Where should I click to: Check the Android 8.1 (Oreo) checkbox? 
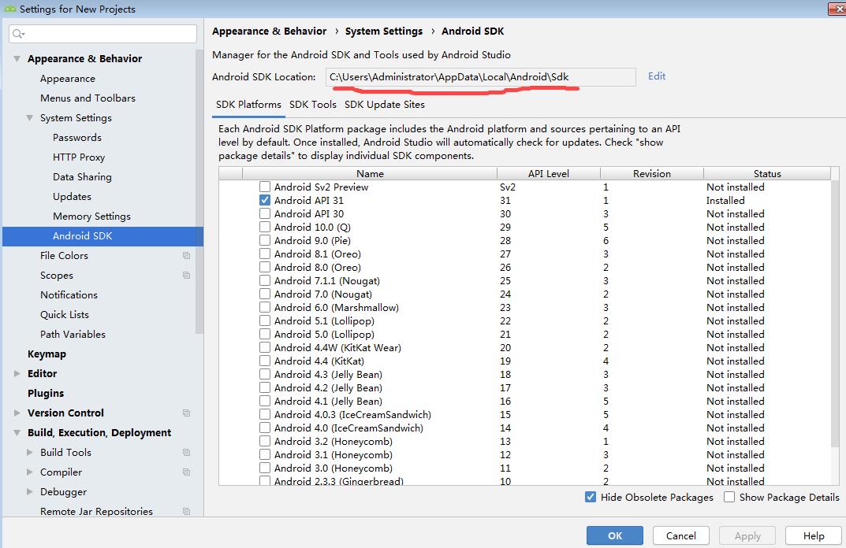pyautogui.click(x=264, y=254)
